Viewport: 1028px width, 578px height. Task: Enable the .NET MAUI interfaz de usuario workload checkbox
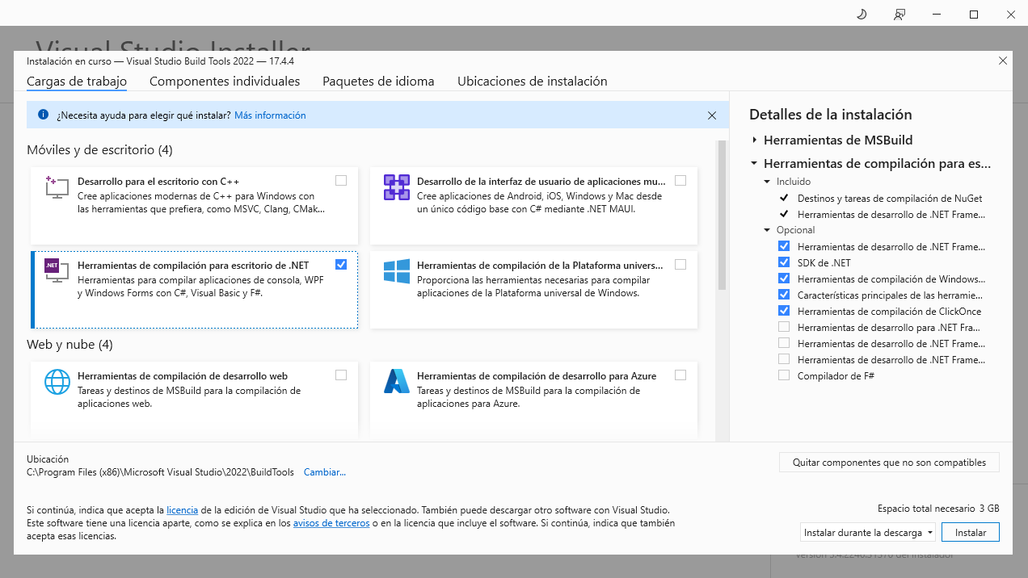(x=680, y=181)
